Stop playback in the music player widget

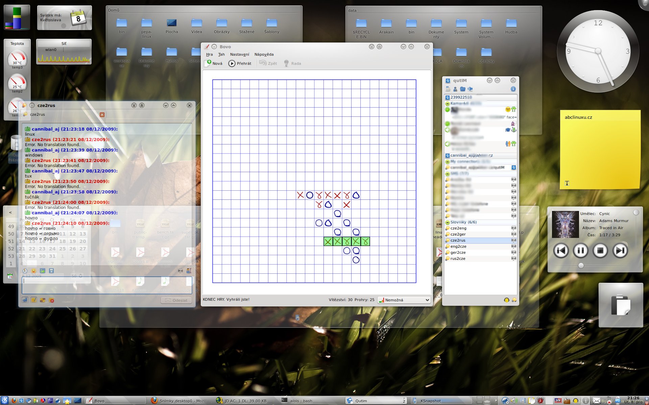[x=600, y=250]
